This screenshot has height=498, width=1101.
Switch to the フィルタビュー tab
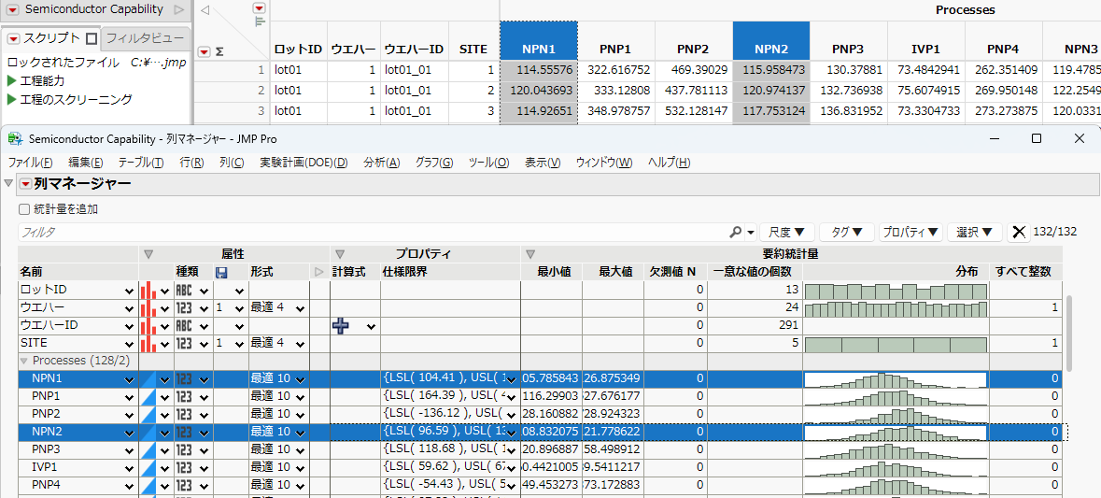tap(146, 38)
